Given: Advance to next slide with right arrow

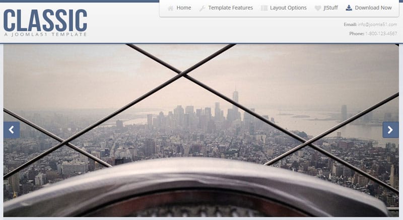Looking at the screenshot, I should point(390,130).
